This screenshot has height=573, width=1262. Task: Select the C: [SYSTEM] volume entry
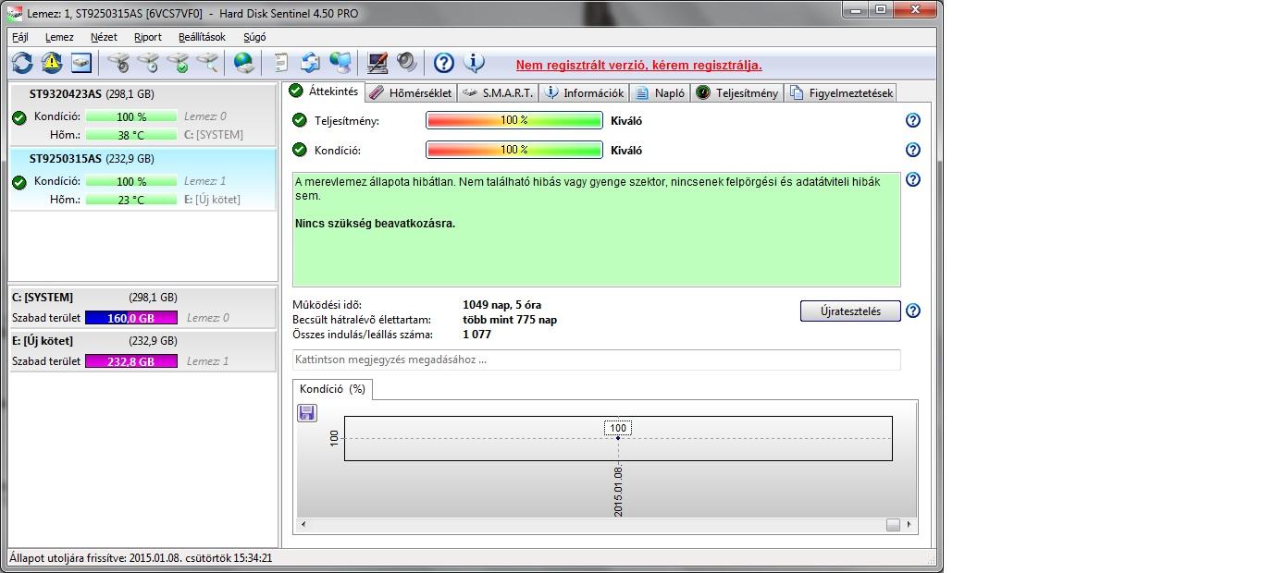pos(142,308)
